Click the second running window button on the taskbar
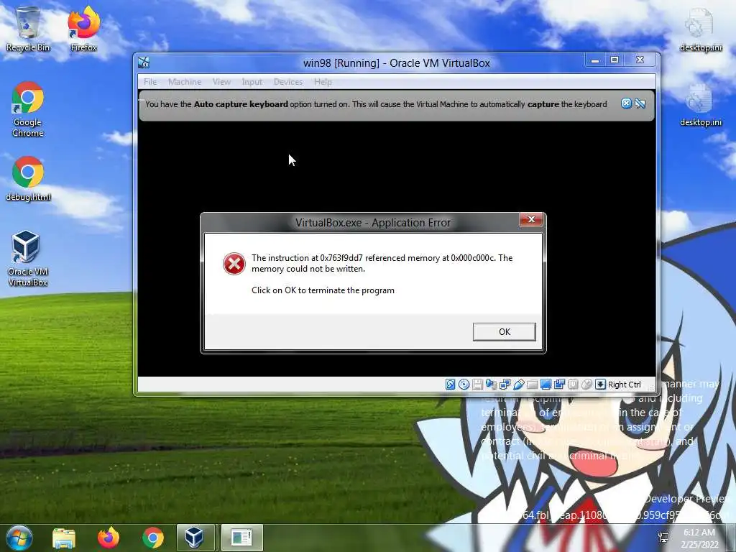736x552 pixels. [x=242, y=538]
